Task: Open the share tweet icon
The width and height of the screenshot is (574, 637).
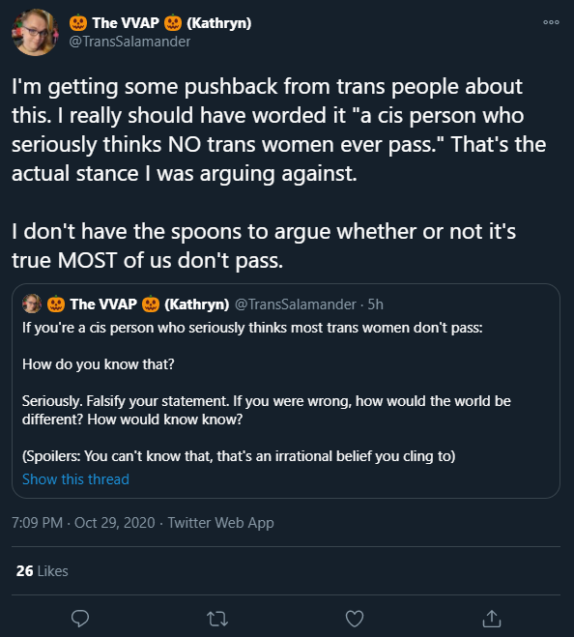Action: click(x=492, y=619)
